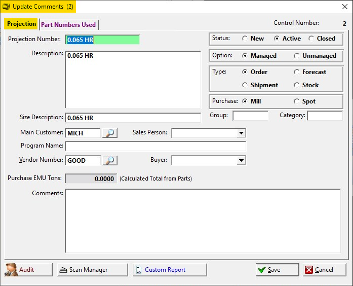Viewport: 353px width, 286px height.
Task: Open Custom Report
Action: [x=170, y=270]
